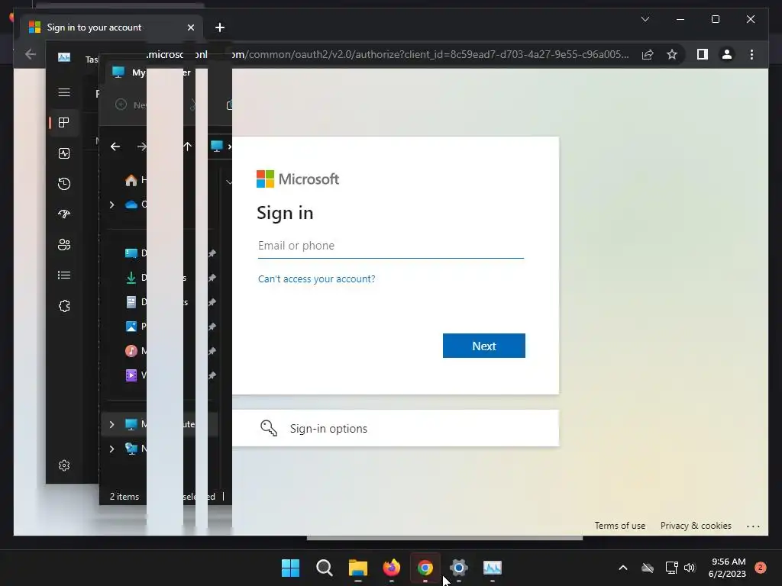Close 'Sign in to your account' tab
The image size is (782, 586).
pos(190,27)
